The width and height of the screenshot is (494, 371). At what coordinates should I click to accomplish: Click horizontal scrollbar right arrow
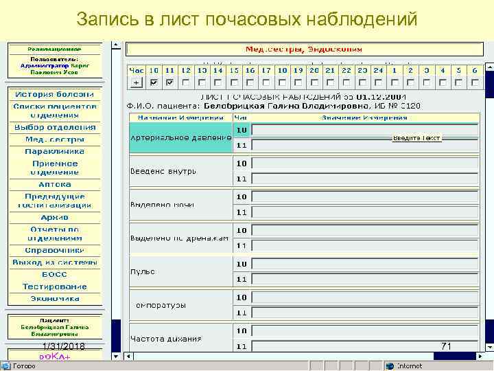coord(480,357)
